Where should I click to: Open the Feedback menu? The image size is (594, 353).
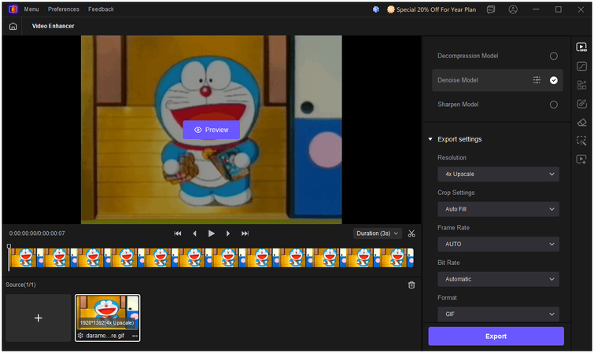tap(101, 9)
